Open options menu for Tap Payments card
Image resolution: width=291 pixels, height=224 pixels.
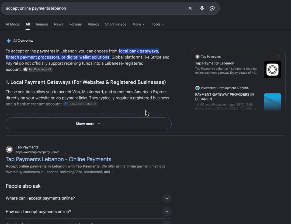[279, 57]
